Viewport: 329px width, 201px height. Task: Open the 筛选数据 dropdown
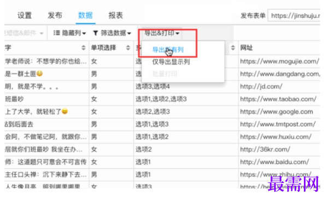[112, 33]
